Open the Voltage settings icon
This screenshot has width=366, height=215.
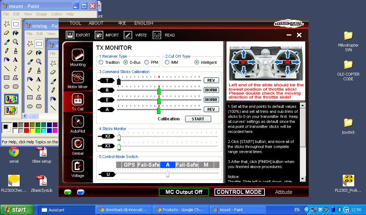pyautogui.click(x=78, y=166)
